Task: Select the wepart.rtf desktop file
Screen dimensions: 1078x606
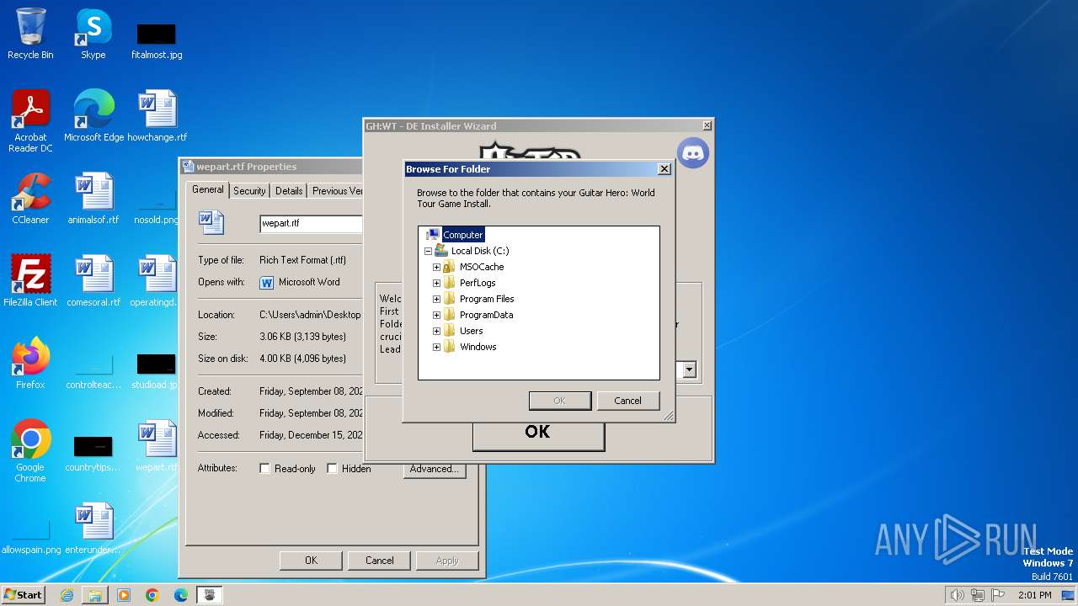Action: 157,446
